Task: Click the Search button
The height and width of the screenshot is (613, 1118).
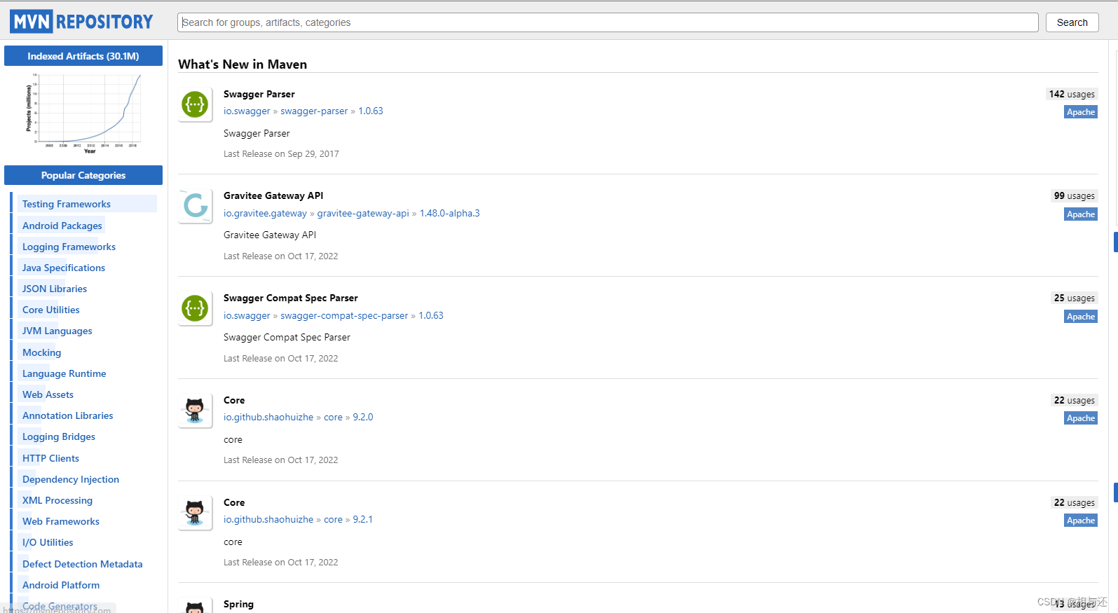Action: (1072, 22)
